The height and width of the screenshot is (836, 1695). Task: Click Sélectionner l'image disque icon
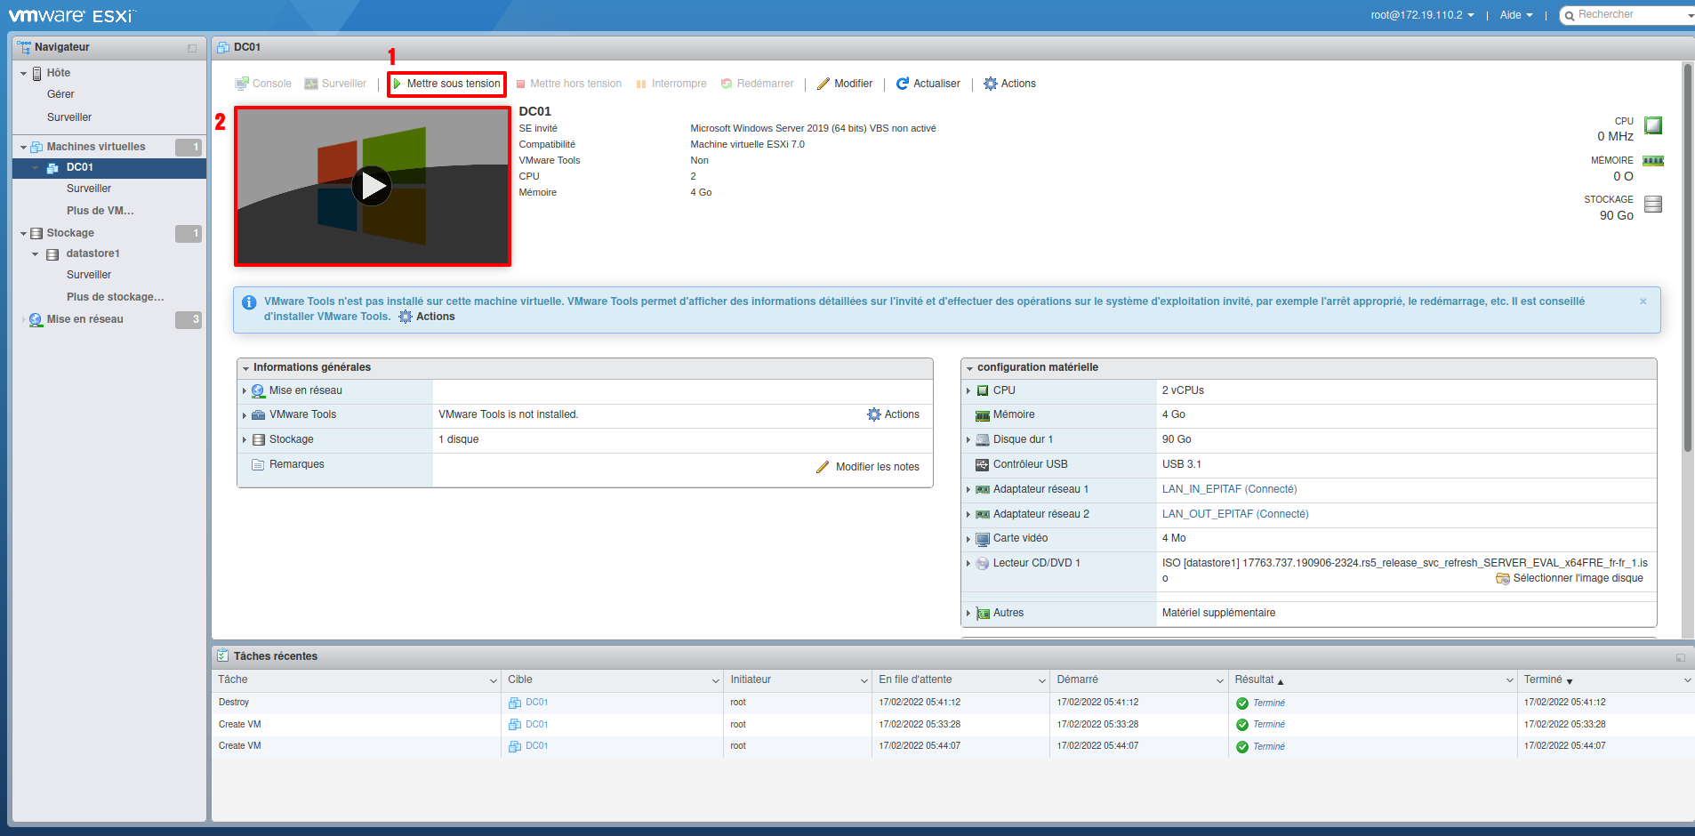[x=1503, y=579]
